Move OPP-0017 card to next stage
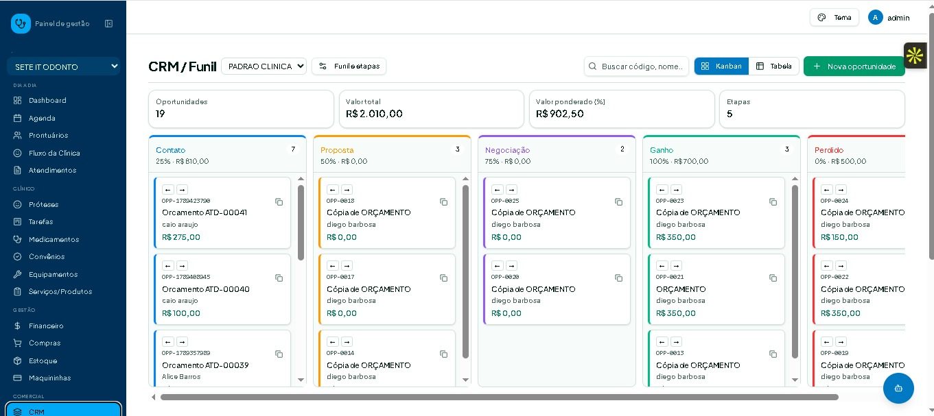 (x=347, y=265)
